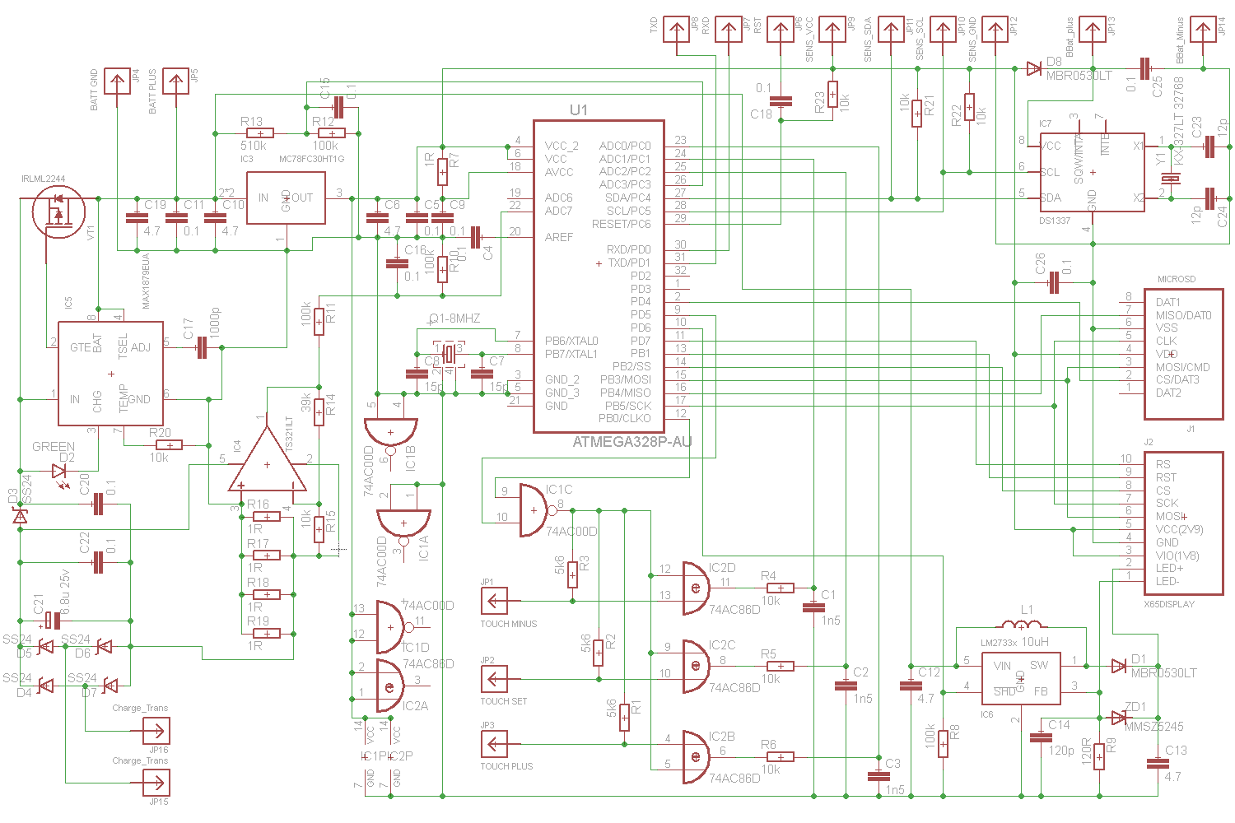Select the IC2B XOR gate symbol

pyautogui.click(x=696, y=757)
